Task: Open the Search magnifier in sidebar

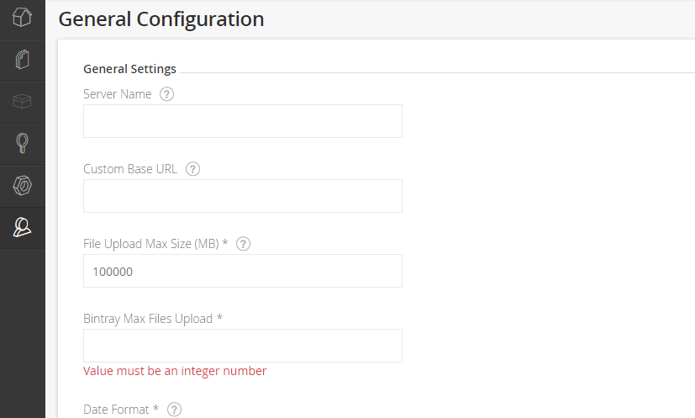Action: pos(23,144)
